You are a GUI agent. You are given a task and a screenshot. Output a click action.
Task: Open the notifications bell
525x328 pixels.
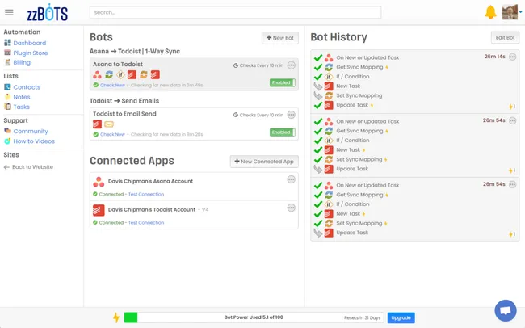(490, 12)
